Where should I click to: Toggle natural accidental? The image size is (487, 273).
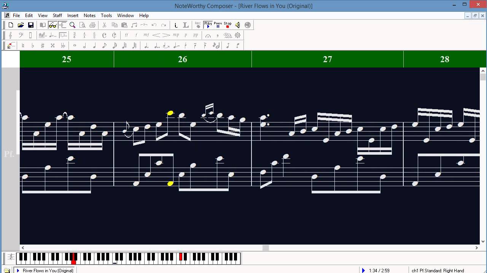[x=23, y=45]
